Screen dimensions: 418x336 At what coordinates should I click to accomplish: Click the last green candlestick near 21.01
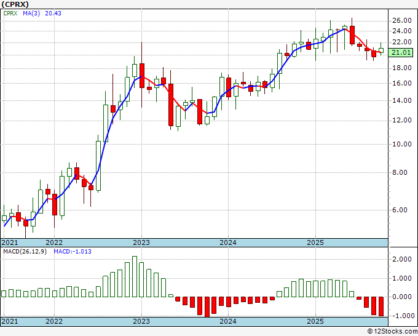381,50
